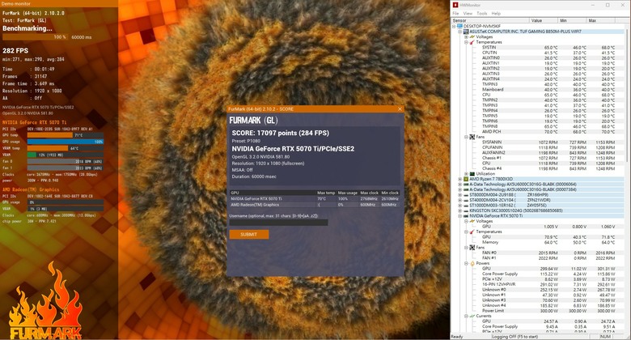Click the Max clock 2768MHz cell in score table
Viewport: 631px width, 340px height.
(x=369, y=198)
